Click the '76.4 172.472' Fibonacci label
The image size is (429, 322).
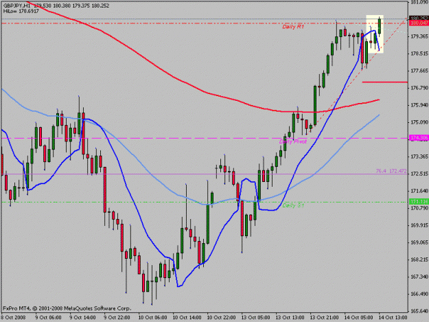pyautogui.click(x=391, y=171)
